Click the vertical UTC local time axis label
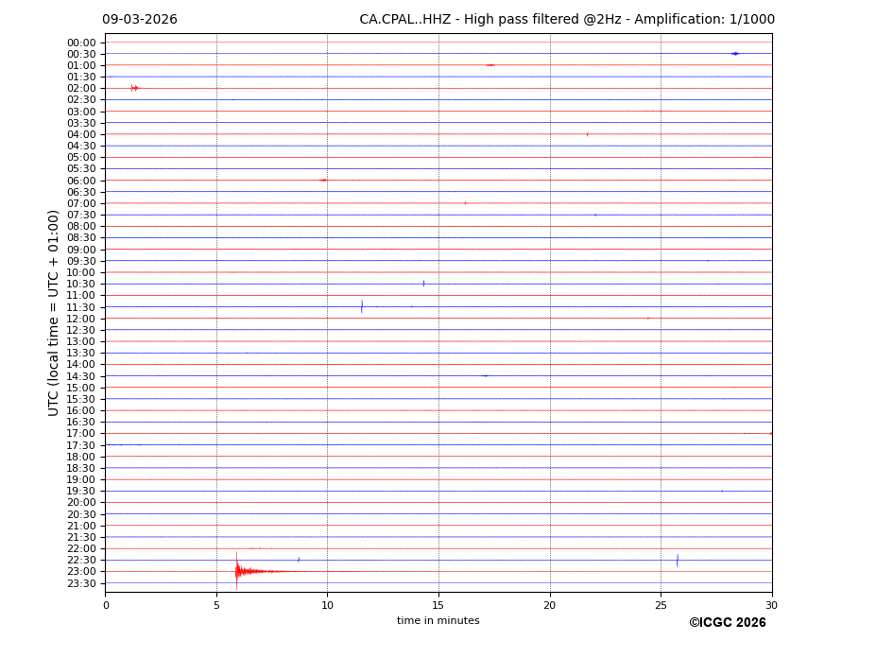Image resolution: width=876 pixels, height=658 pixels. (x=54, y=312)
